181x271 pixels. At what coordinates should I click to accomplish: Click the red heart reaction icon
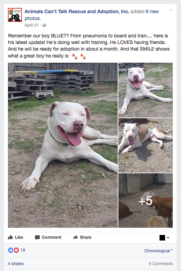click(16, 250)
